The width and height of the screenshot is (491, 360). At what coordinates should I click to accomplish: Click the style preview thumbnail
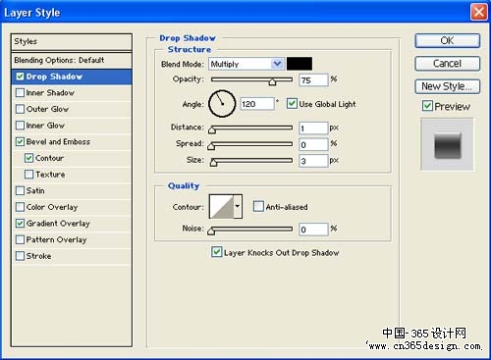tap(447, 144)
